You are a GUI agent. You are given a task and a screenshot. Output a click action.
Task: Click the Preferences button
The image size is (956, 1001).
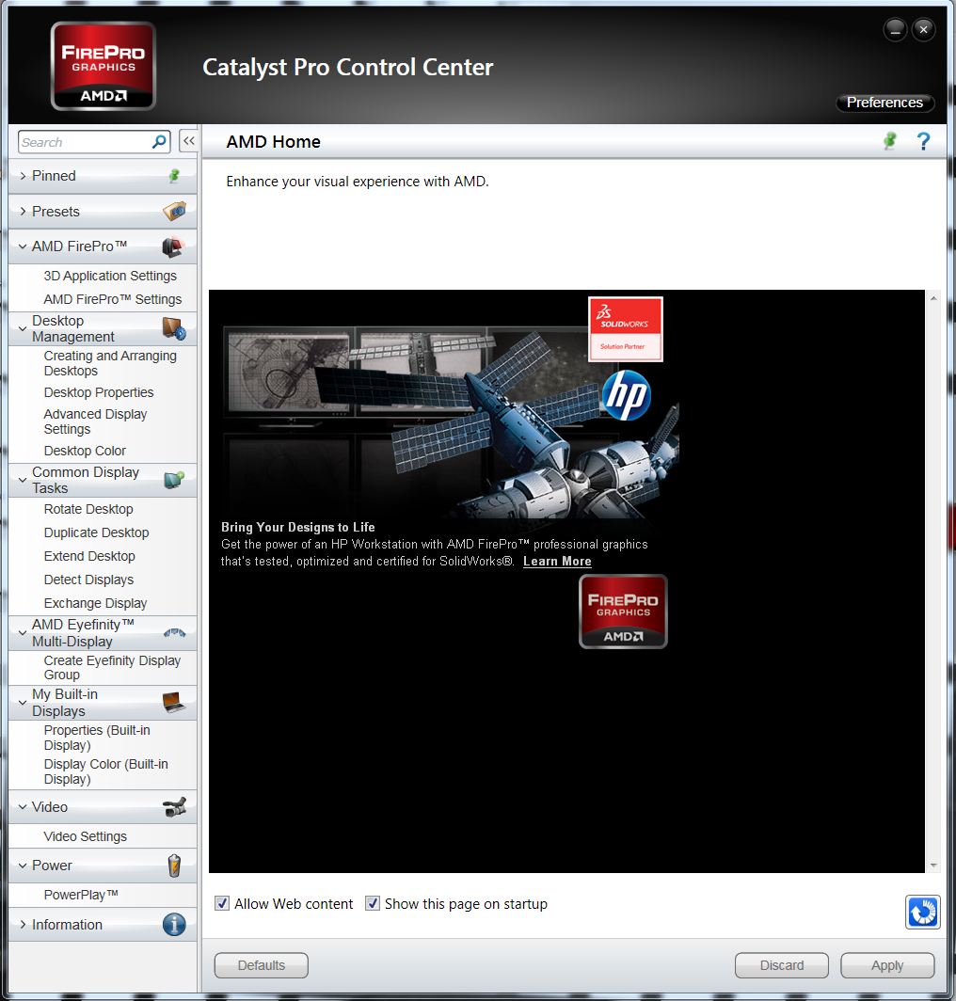click(x=885, y=103)
